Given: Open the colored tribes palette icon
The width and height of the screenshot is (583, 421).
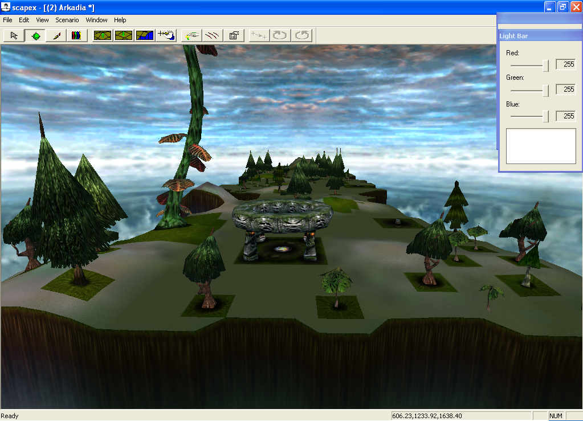Looking at the screenshot, I should coord(76,36).
